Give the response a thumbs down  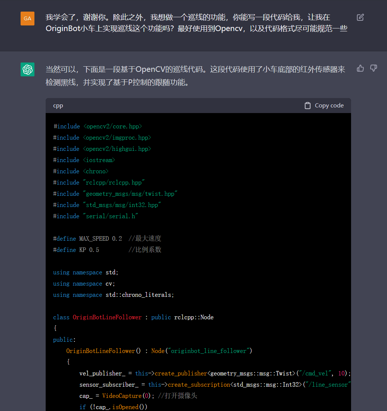[374, 68]
